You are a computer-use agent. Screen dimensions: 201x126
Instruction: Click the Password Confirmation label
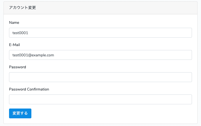click(29, 89)
